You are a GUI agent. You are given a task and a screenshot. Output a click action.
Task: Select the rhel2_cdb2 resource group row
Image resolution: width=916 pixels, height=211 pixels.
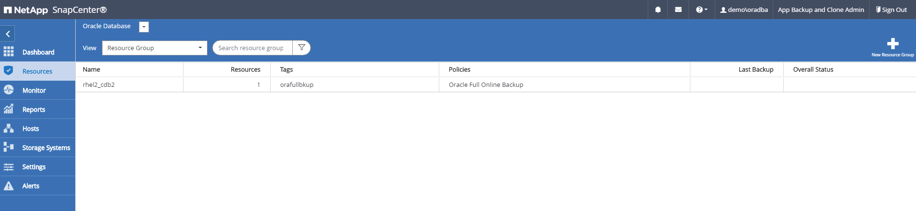99,84
